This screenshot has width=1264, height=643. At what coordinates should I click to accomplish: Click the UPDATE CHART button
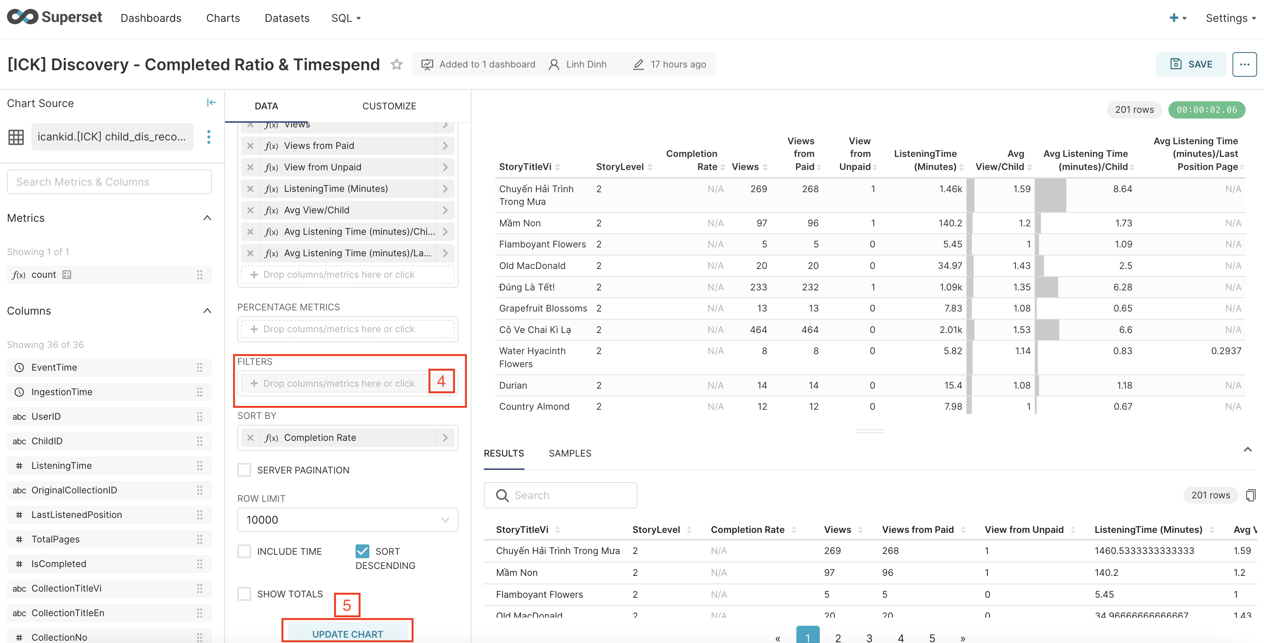point(347,633)
